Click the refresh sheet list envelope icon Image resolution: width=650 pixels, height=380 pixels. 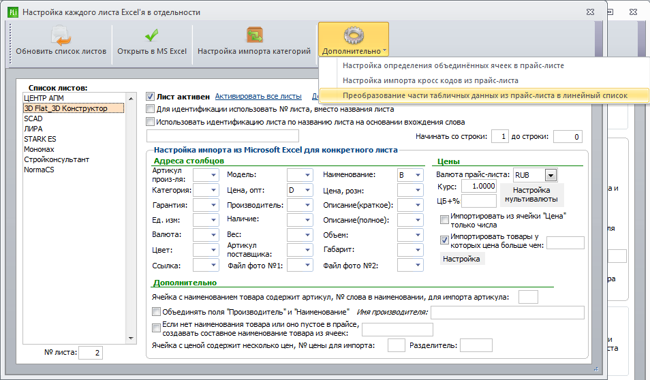coord(61,35)
